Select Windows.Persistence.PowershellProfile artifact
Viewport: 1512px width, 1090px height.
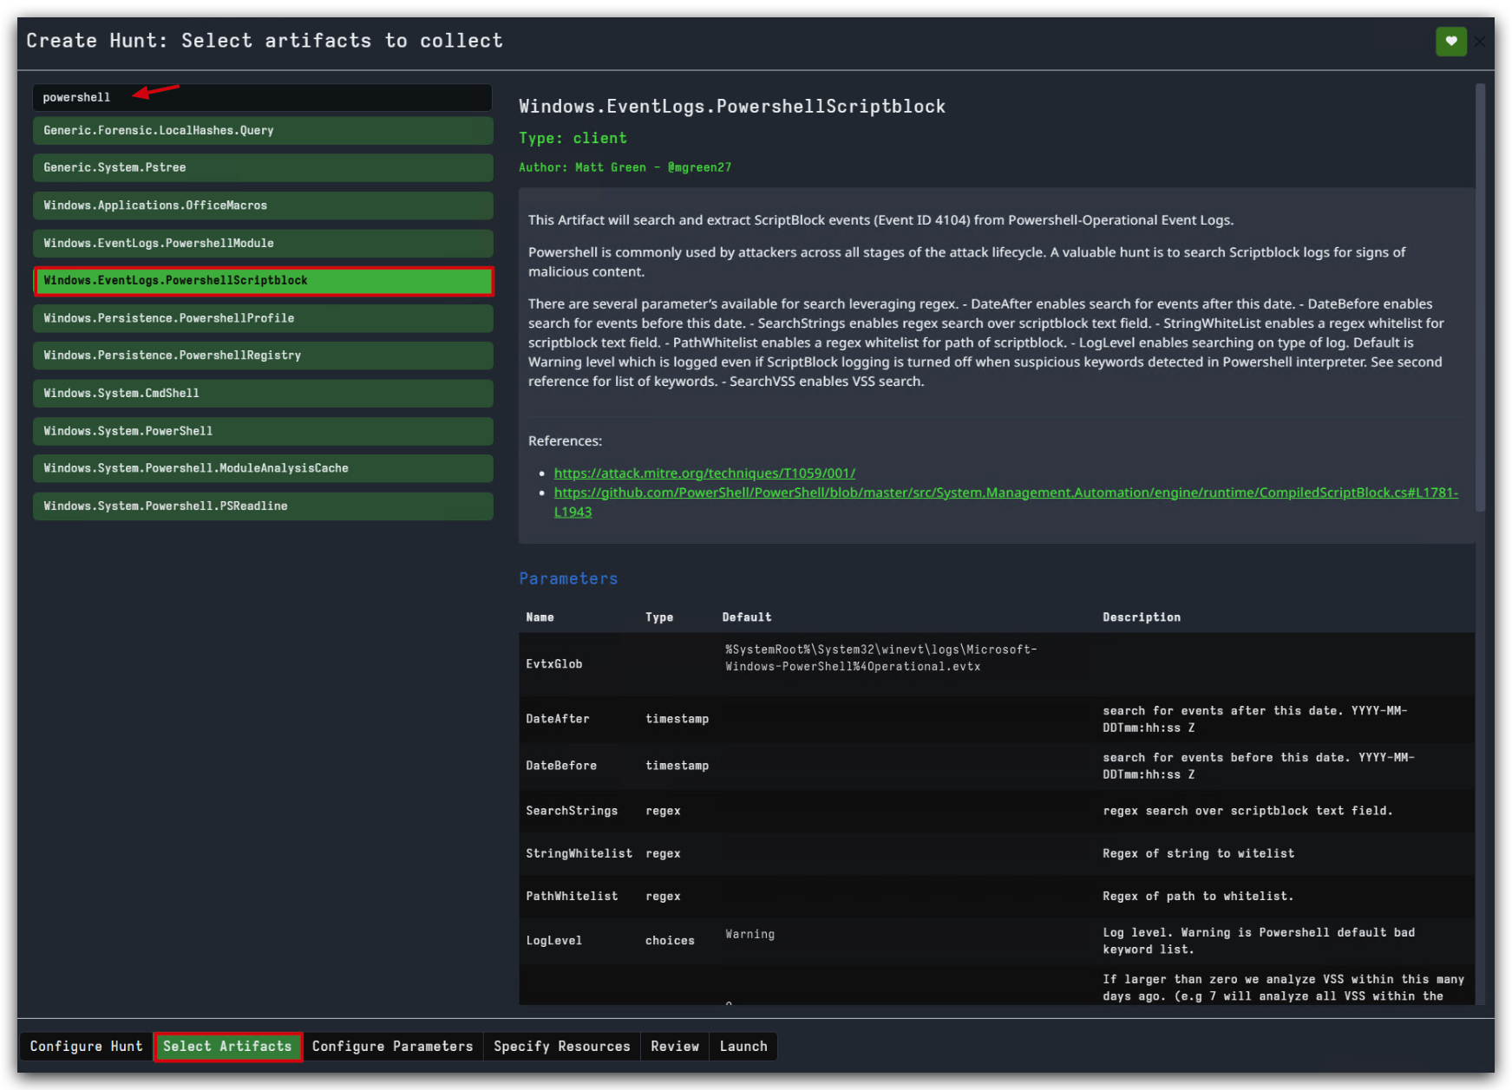click(x=263, y=318)
